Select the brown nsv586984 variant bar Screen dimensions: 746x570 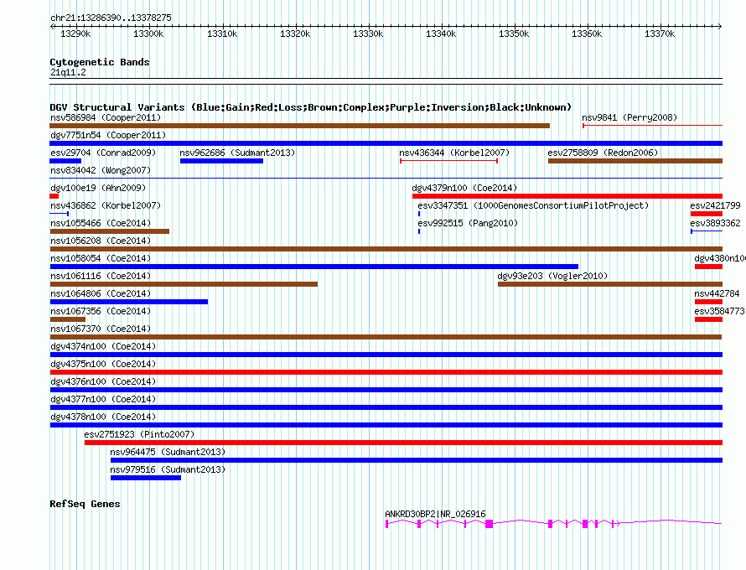click(300, 126)
